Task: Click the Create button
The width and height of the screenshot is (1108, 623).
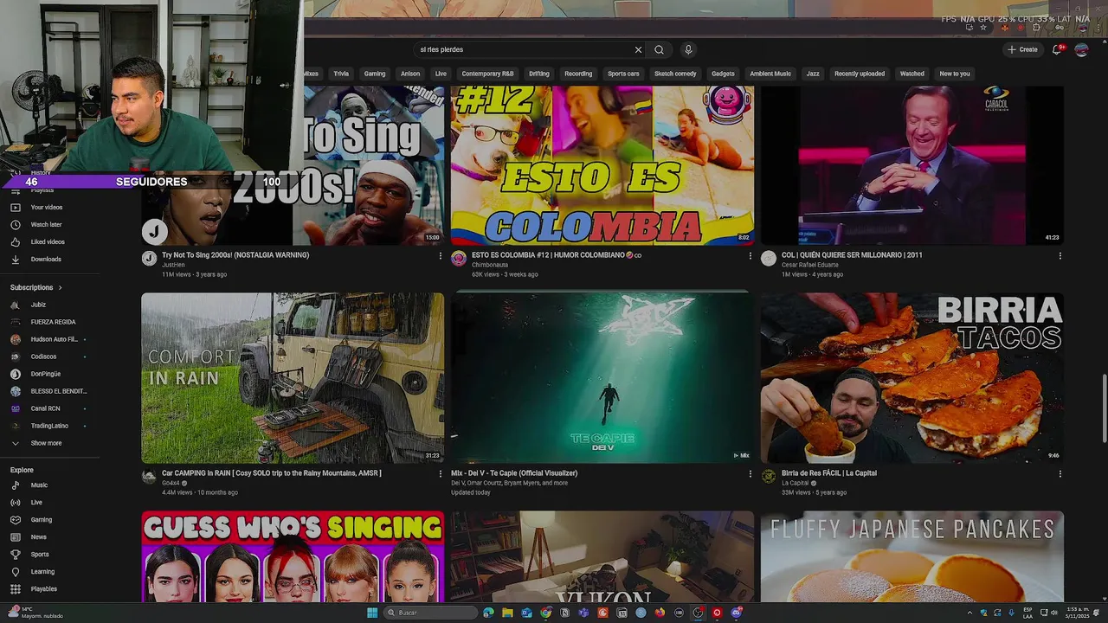Action: pos(1022,49)
